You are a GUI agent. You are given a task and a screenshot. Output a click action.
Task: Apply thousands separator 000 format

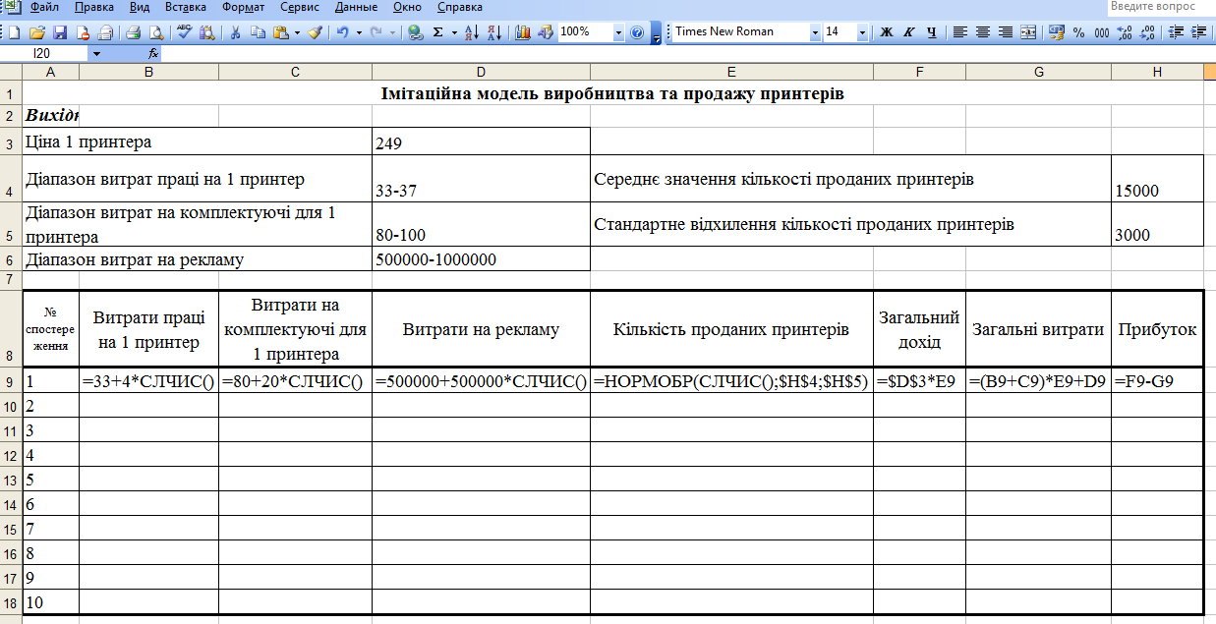click(x=1102, y=31)
